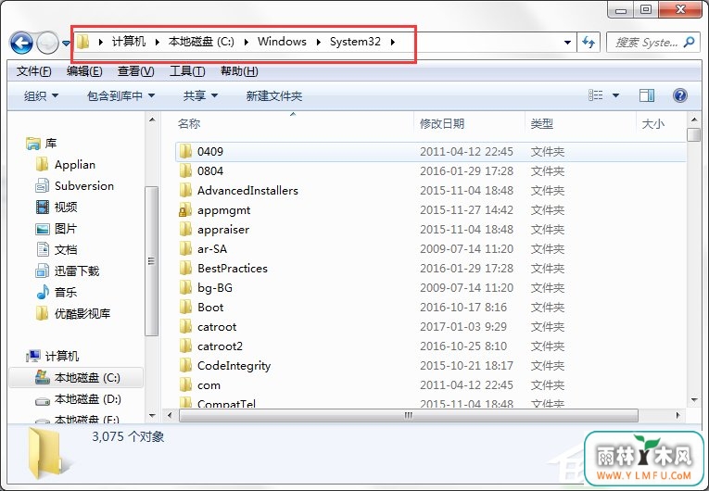Open the 文件(F) menu
Image resolution: width=709 pixels, height=491 pixels.
click(x=34, y=71)
